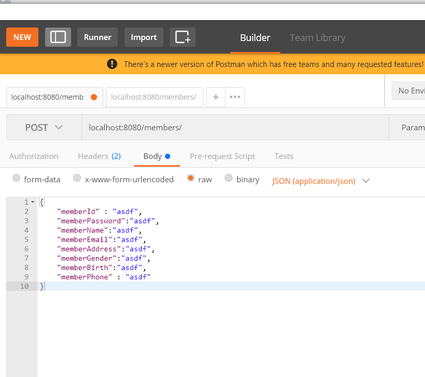Click the warning icon in the update banner
Screen dimensions: 425x377
pos(112,64)
